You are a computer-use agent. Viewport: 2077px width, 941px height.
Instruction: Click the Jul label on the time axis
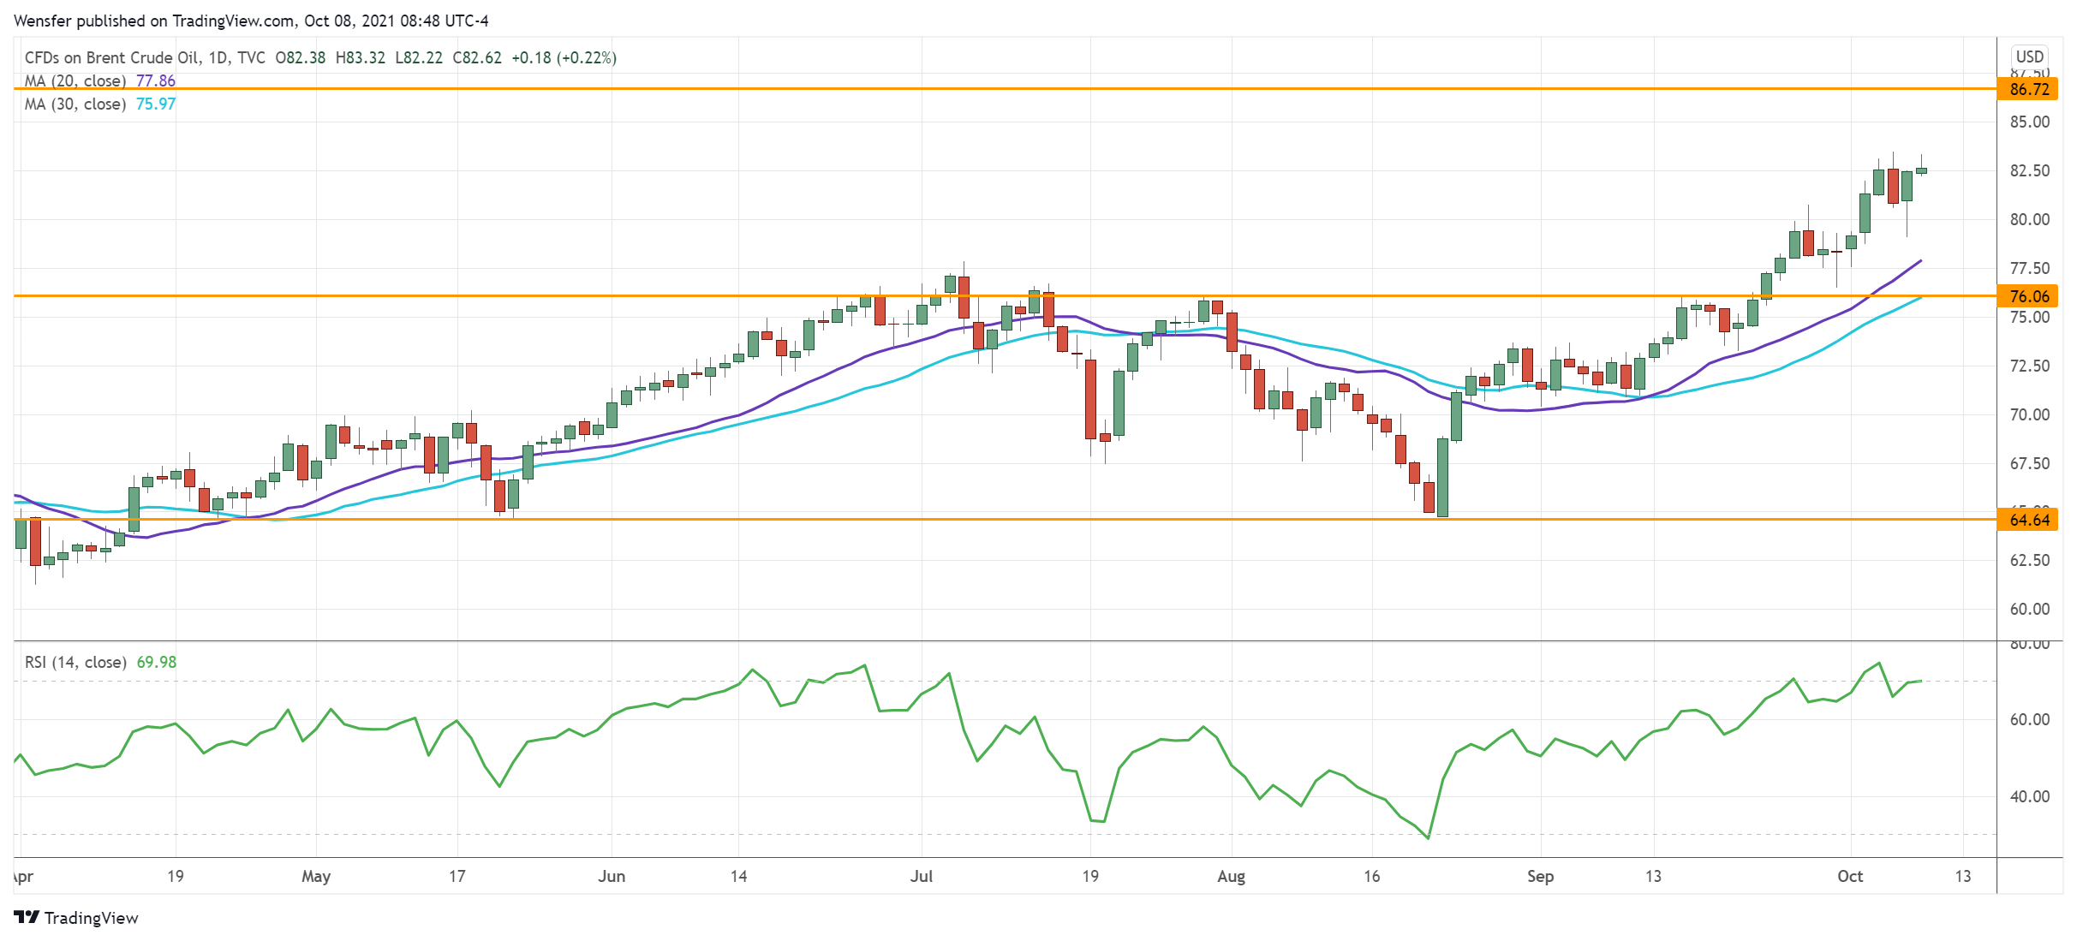(922, 876)
